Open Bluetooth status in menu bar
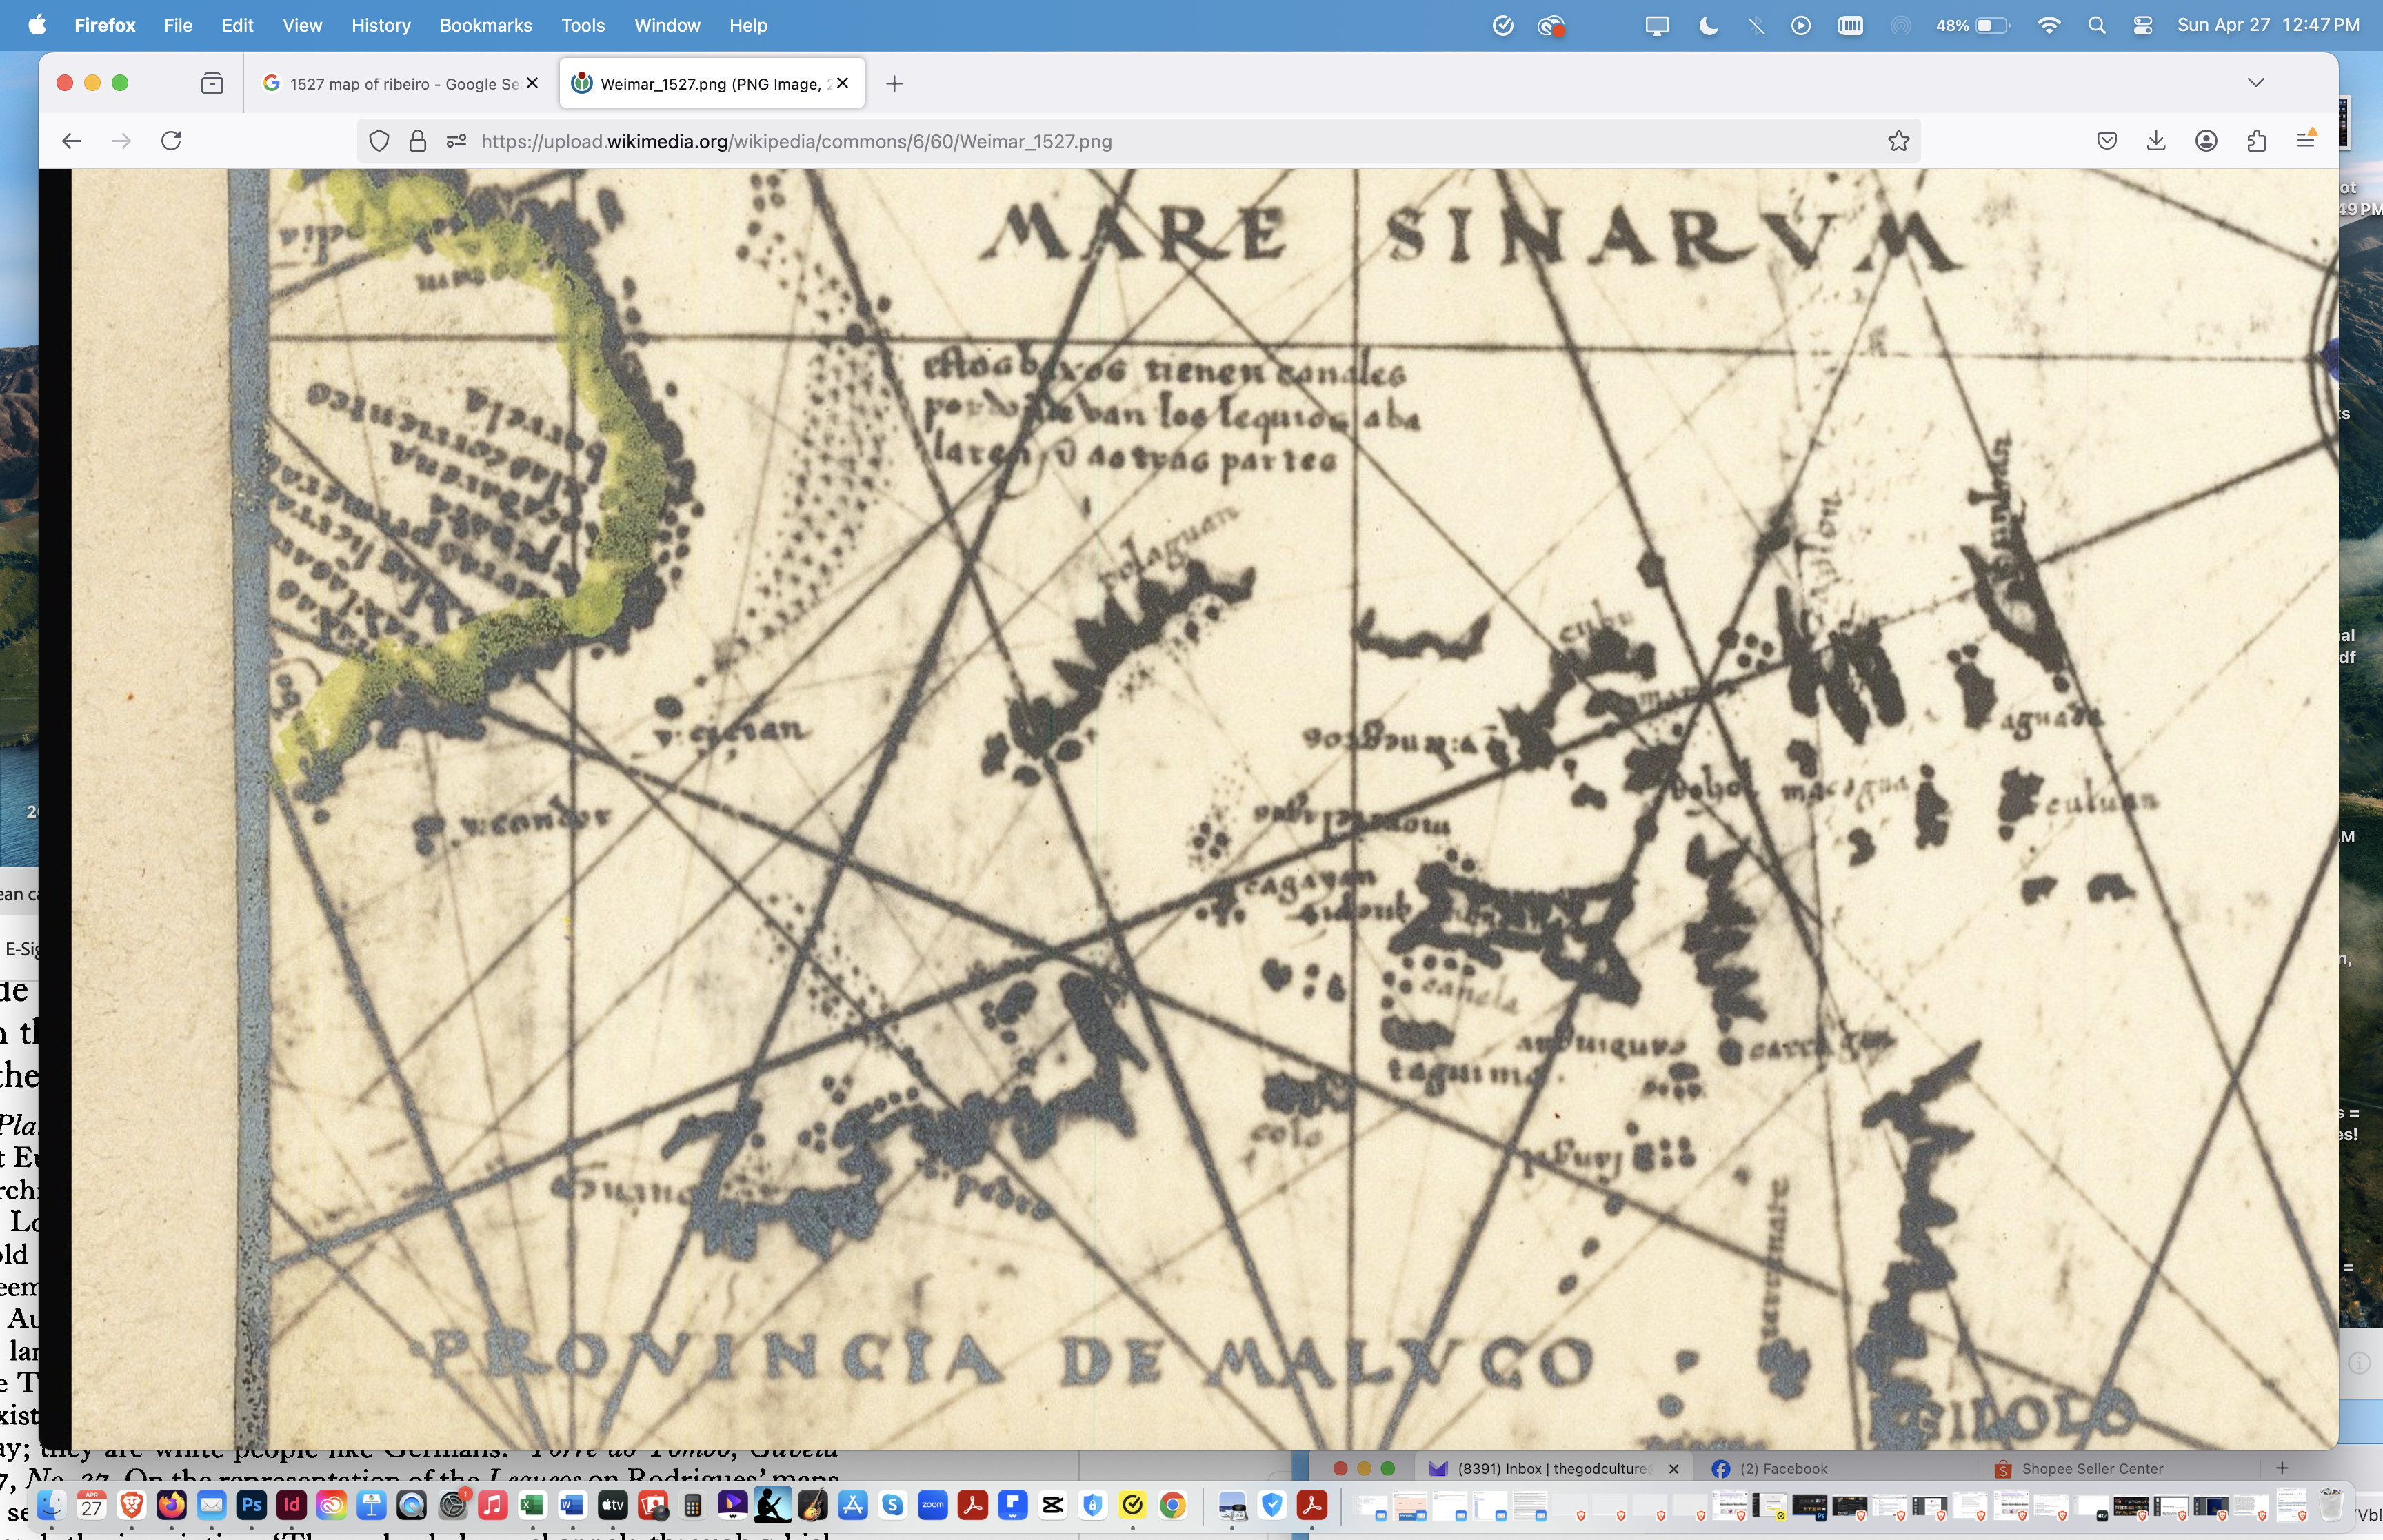2383x1540 pixels. coord(1756,25)
